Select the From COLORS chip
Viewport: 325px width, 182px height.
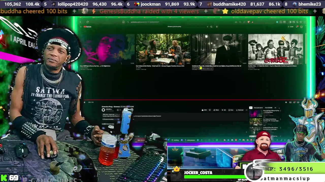coord(269,108)
